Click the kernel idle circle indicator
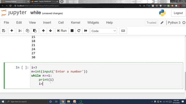This screenshot has height=104, width=186. coord(184,23)
